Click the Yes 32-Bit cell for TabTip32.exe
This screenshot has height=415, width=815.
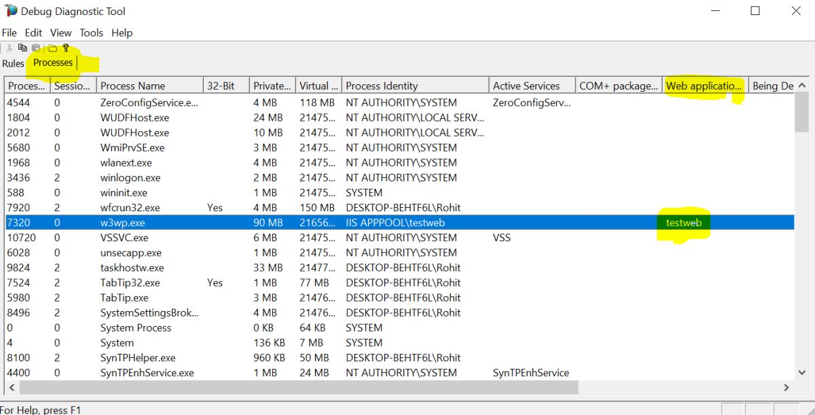[x=215, y=283]
